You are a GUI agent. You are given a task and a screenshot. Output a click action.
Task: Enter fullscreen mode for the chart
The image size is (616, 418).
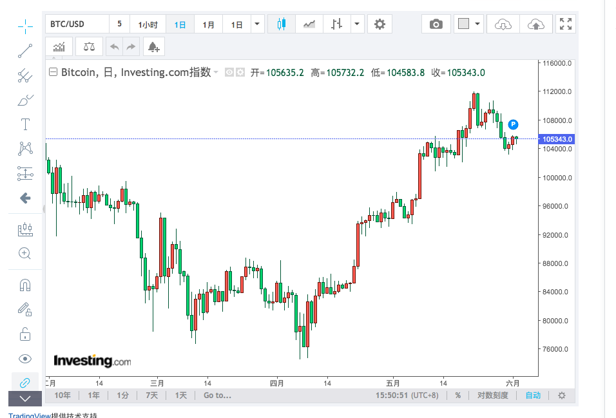coord(566,24)
